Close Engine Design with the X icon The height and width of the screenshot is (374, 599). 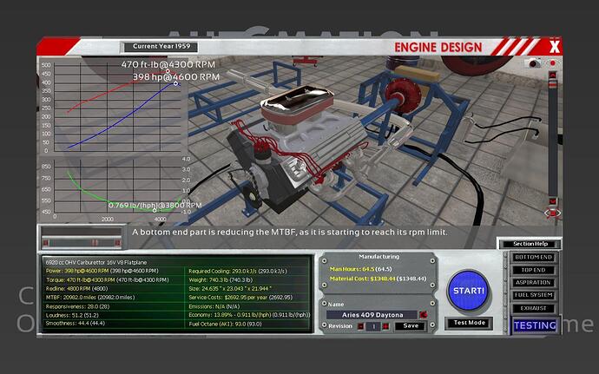(555, 46)
